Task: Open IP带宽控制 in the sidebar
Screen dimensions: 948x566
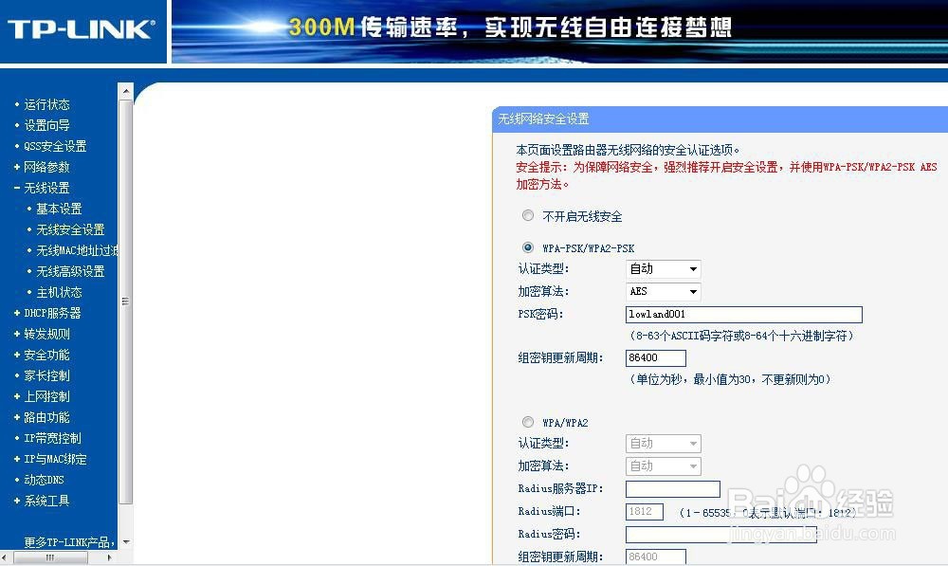Action: pos(52,438)
